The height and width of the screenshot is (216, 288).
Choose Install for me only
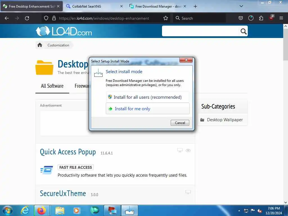tap(147, 109)
